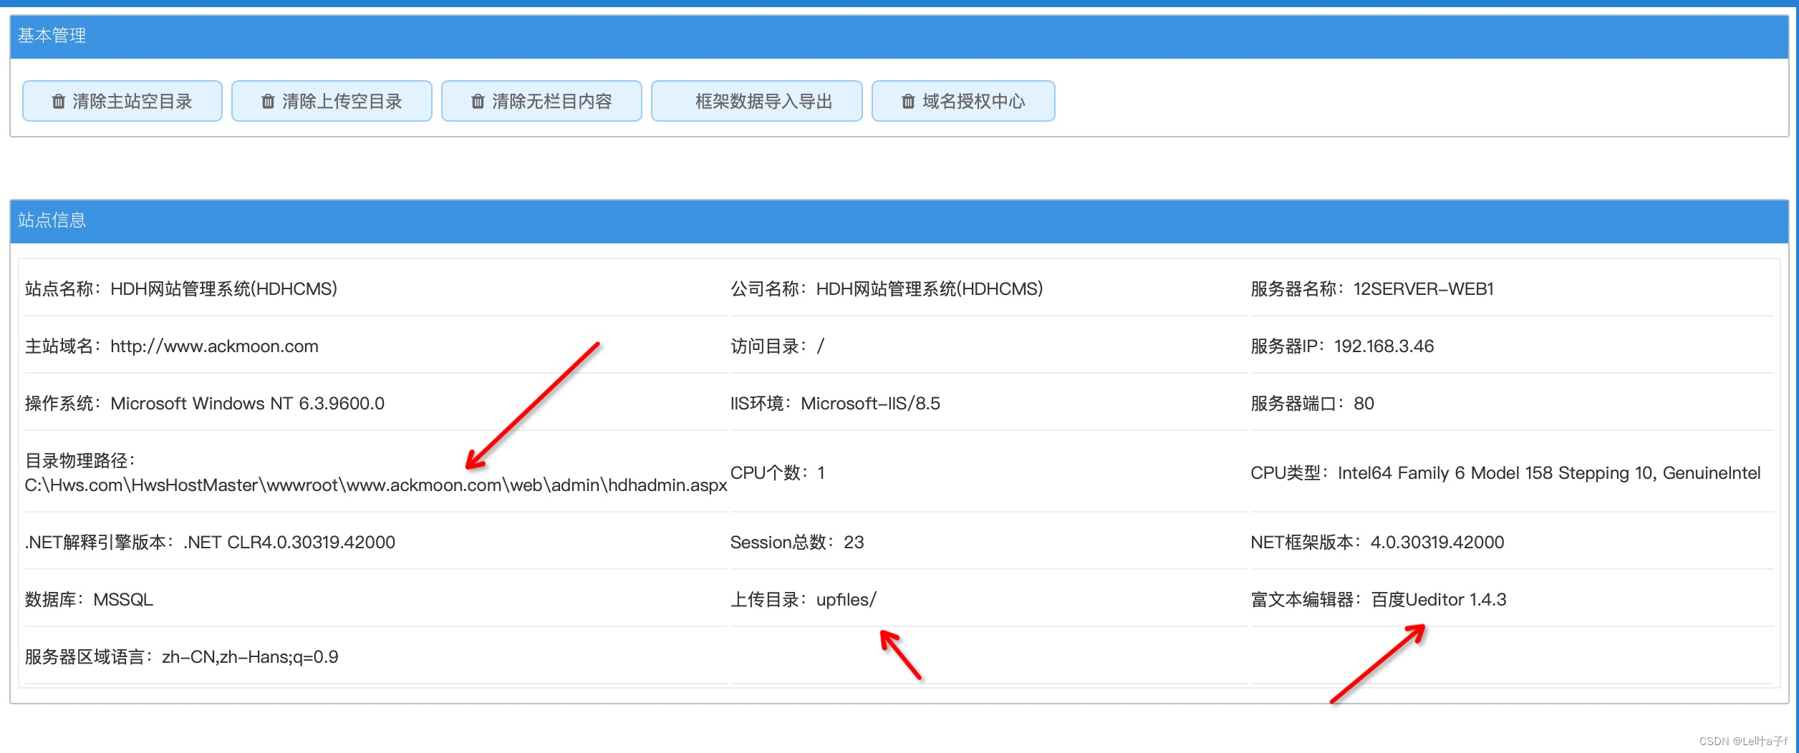Click trash icon on 清除上传空目录 button
The height and width of the screenshot is (753, 1799).
tap(268, 102)
